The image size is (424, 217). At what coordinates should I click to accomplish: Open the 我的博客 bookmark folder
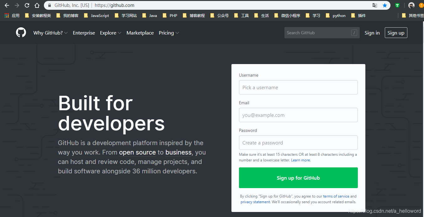pyautogui.click(x=67, y=15)
